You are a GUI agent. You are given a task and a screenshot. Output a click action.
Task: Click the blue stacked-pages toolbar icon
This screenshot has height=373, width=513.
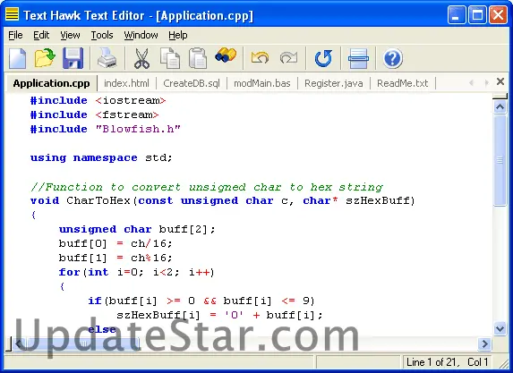tap(359, 58)
